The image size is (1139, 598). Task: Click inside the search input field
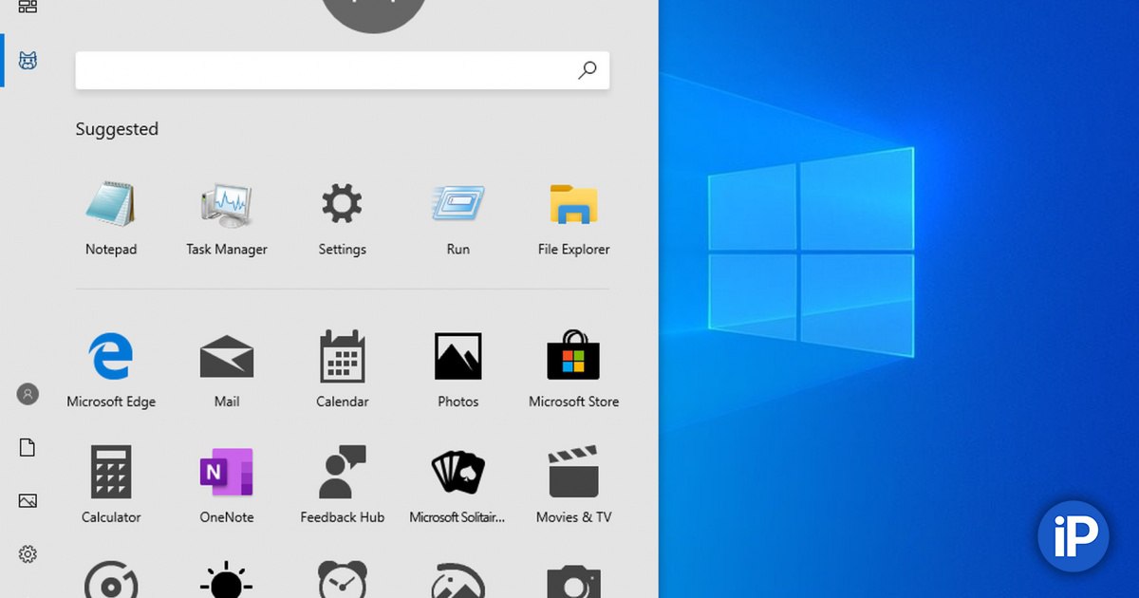(343, 70)
